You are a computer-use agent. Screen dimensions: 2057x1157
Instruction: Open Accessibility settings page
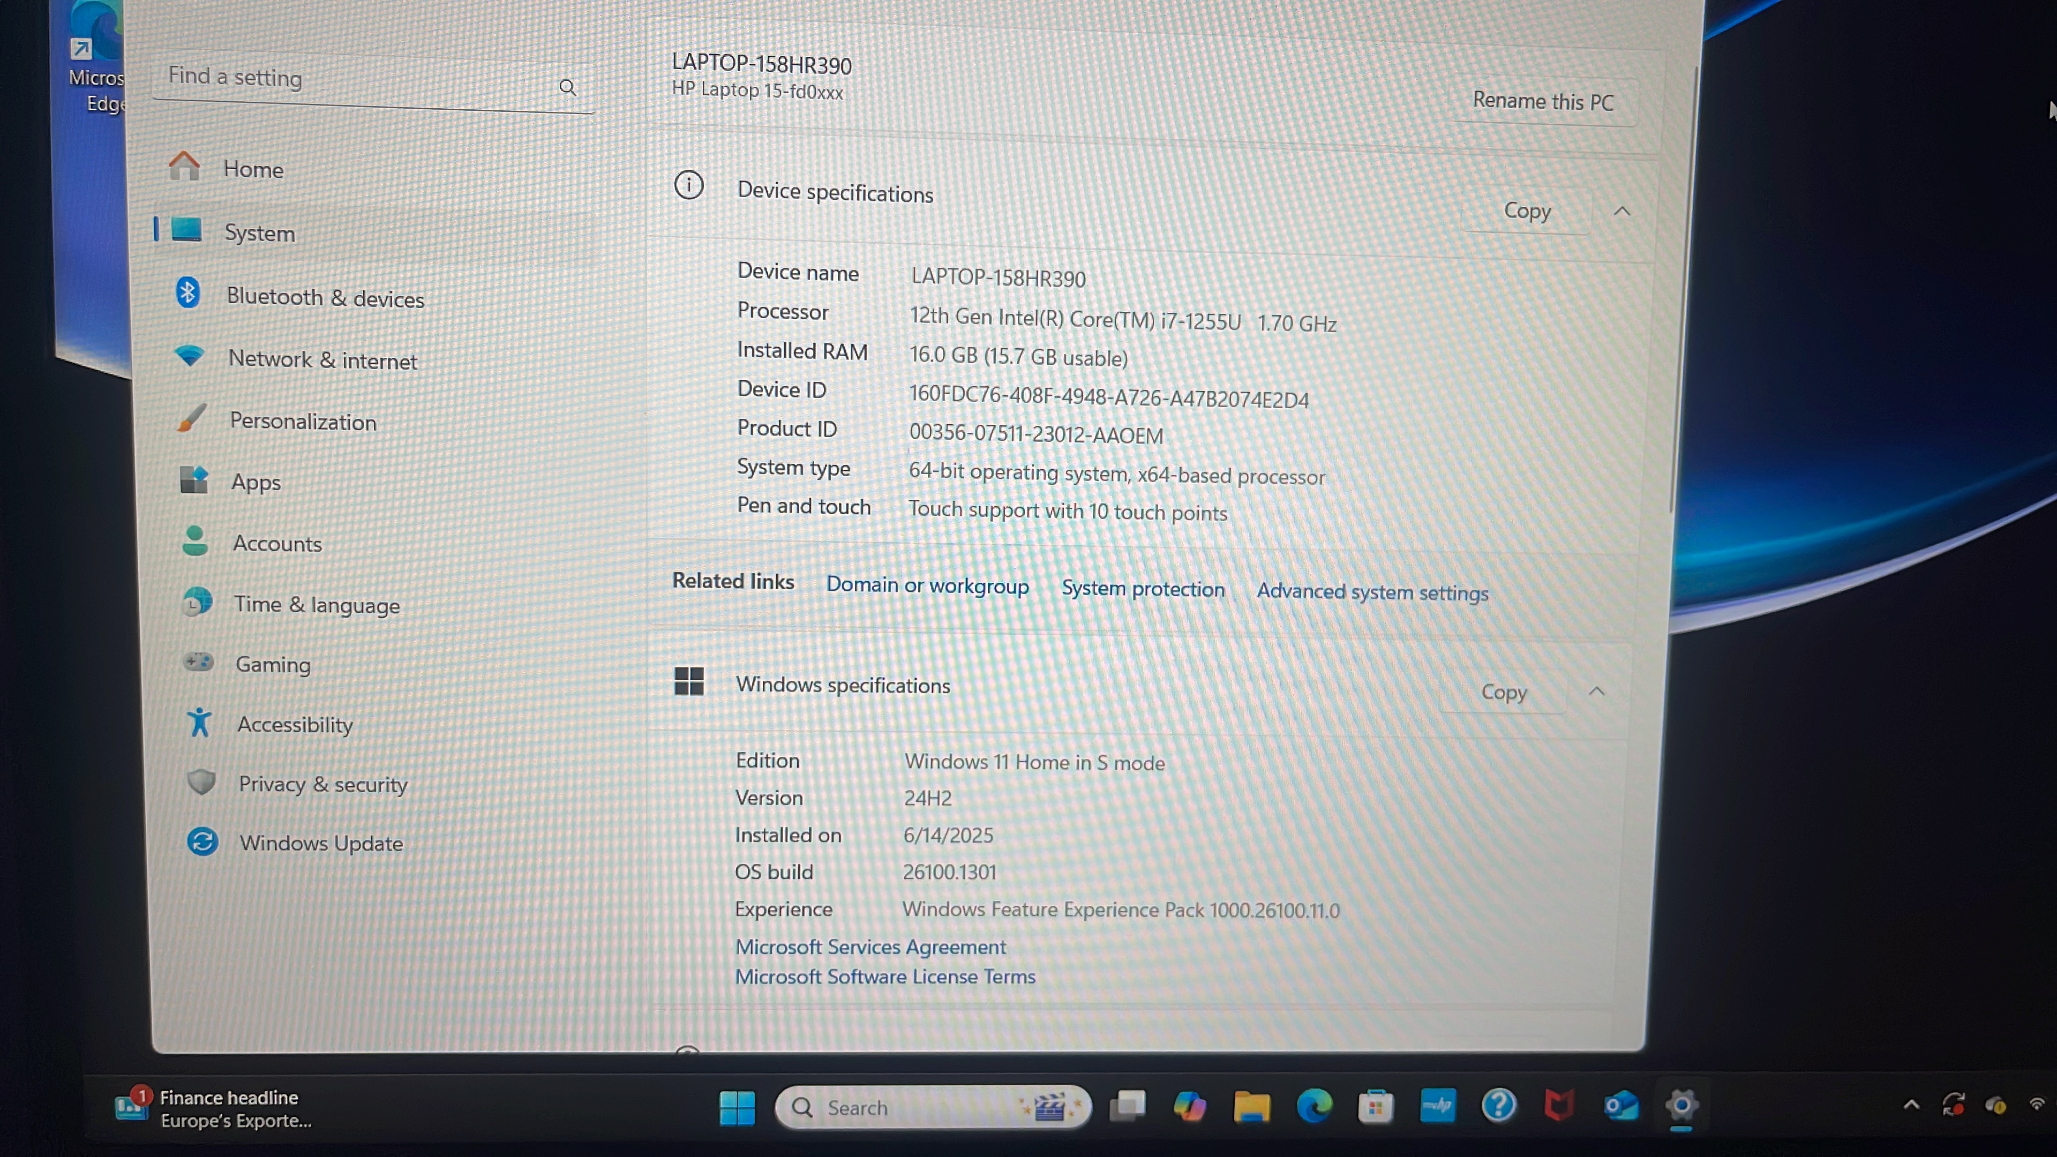(x=294, y=724)
